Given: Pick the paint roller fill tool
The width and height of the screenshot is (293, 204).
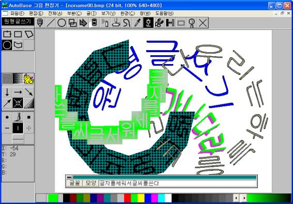Looking at the screenshot, I should [x=116, y=23].
